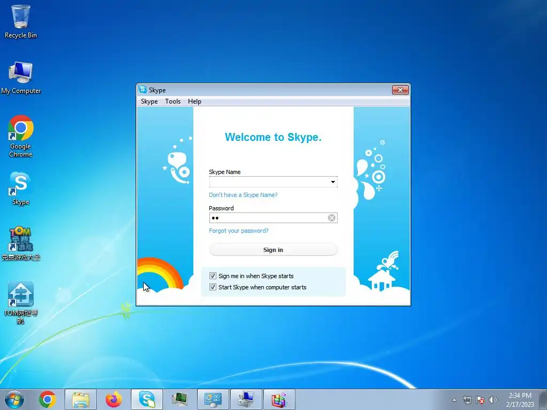Click Don't have a Skype Name link
547x410 pixels.
click(x=243, y=195)
